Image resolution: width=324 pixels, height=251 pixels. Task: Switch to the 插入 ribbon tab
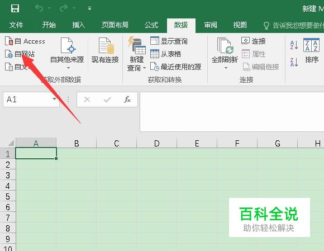pos(78,25)
